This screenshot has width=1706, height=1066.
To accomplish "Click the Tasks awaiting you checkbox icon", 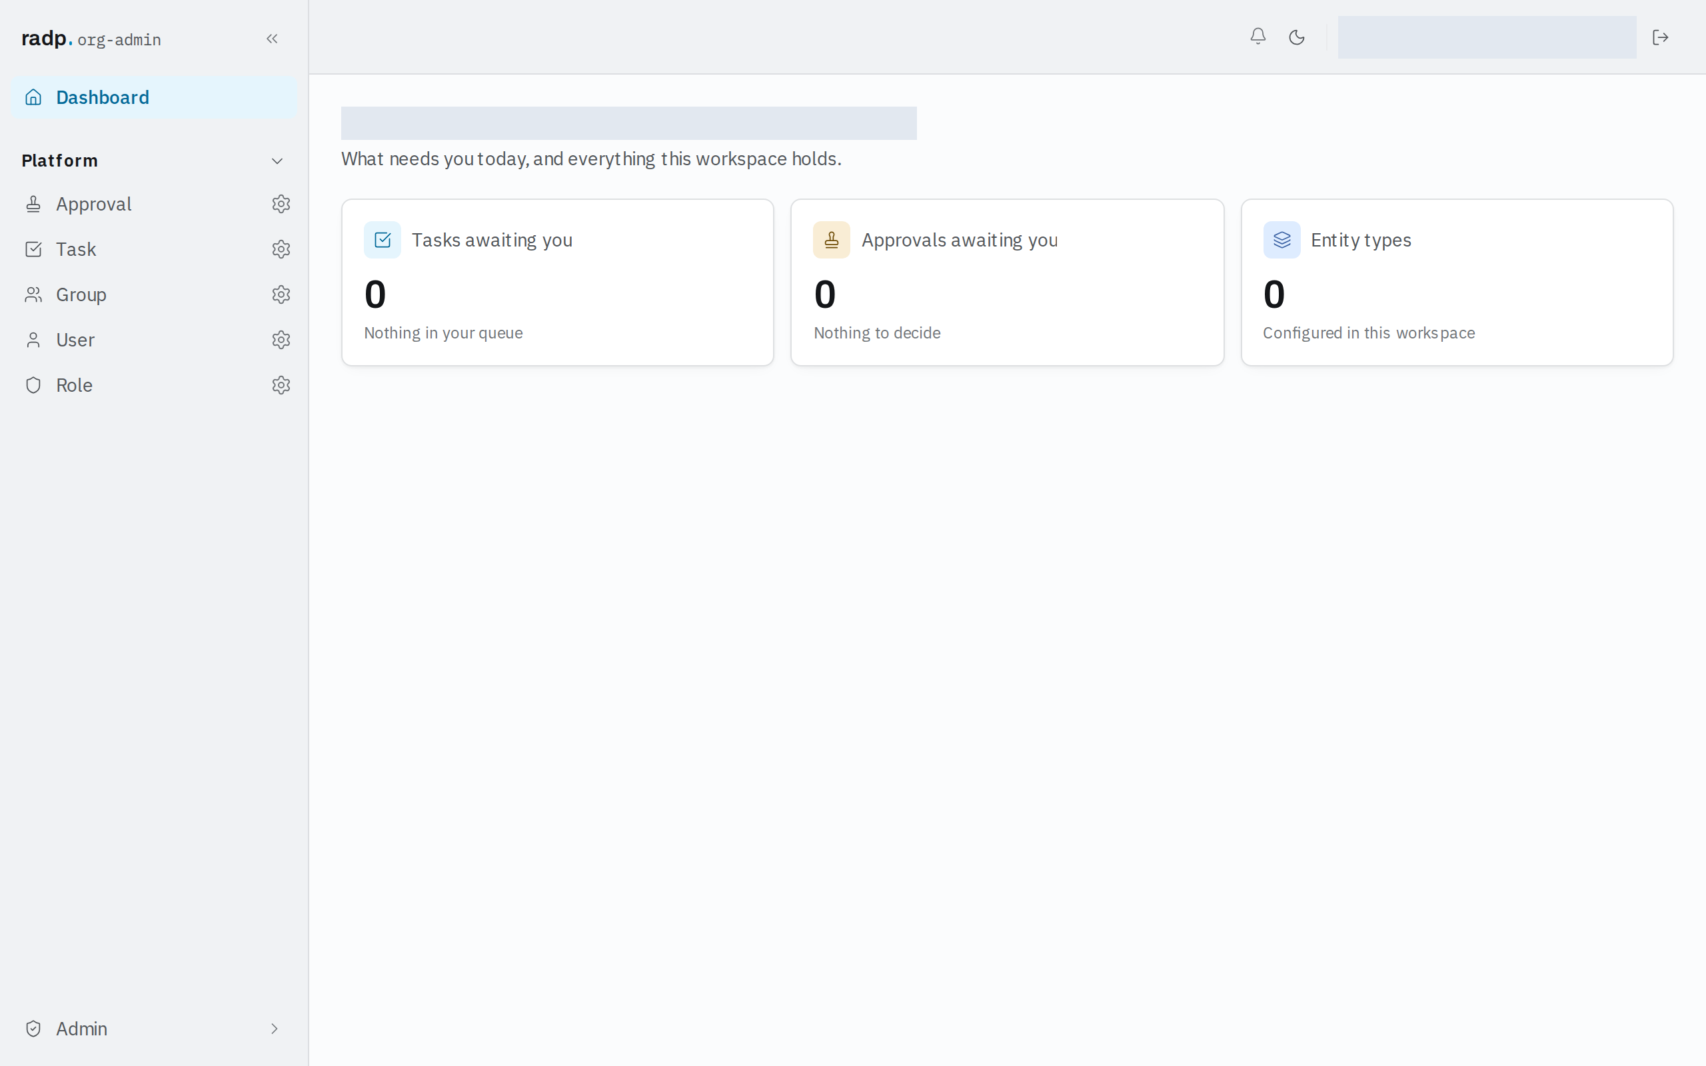I will click(382, 240).
